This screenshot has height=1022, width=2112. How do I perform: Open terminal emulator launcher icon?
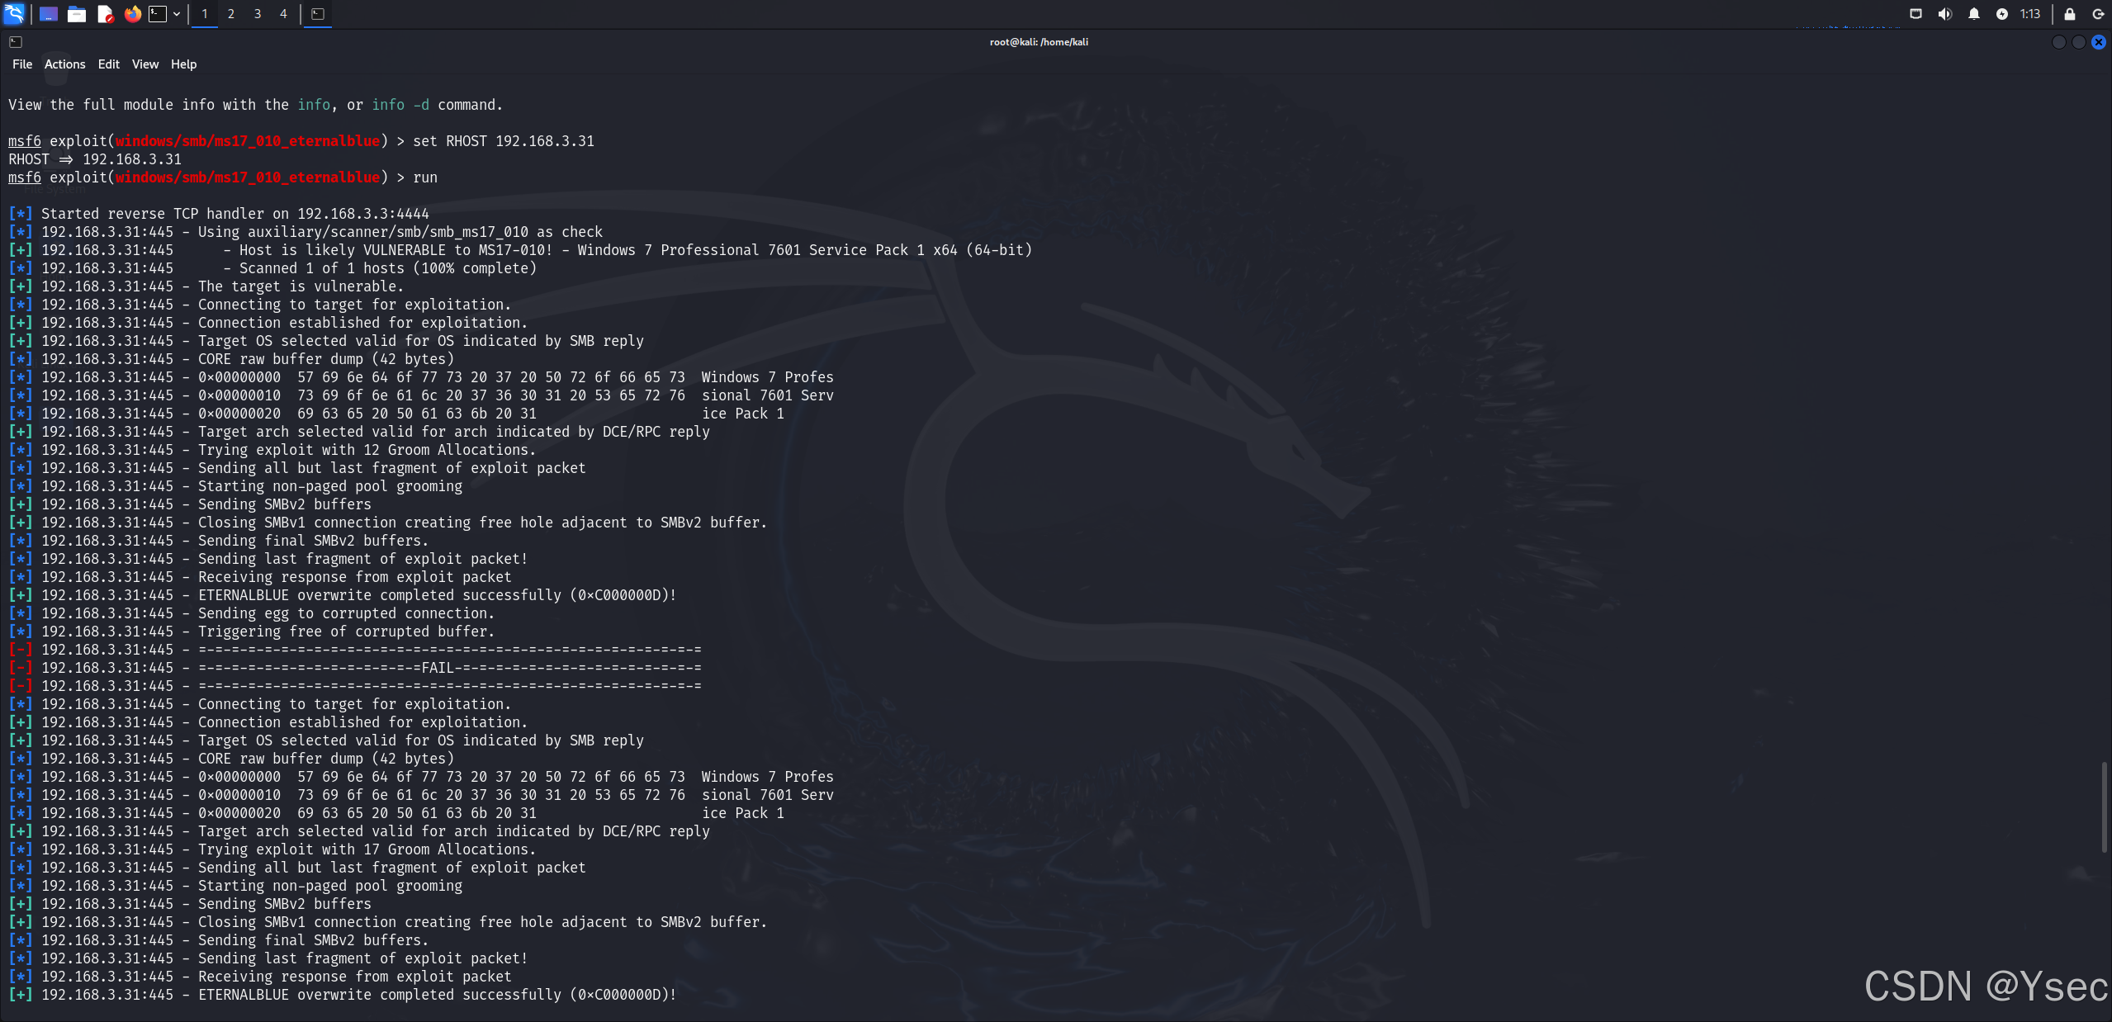coord(158,14)
